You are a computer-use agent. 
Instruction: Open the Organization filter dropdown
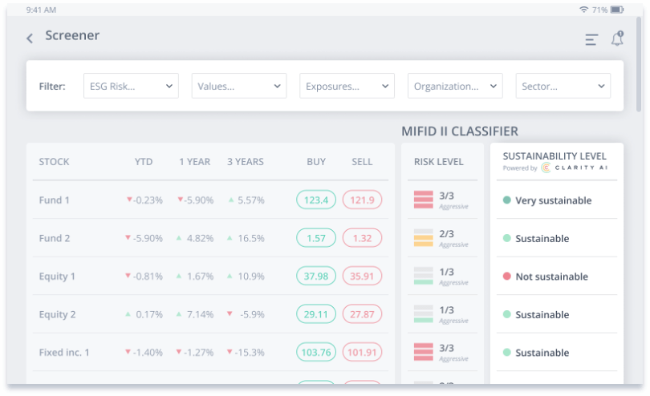pyautogui.click(x=454, y=86)
